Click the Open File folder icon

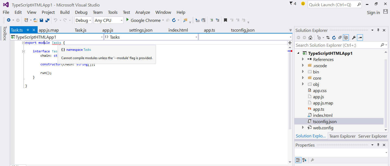[35, 20]
